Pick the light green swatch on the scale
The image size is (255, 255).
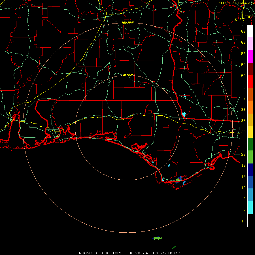tap(250, 157)
